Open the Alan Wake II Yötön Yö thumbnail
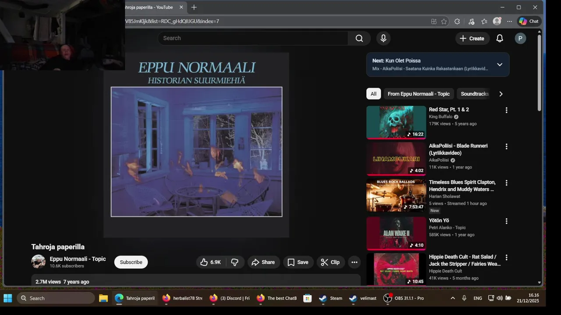Viewport: 561px width, 315px height. [396, 234]
